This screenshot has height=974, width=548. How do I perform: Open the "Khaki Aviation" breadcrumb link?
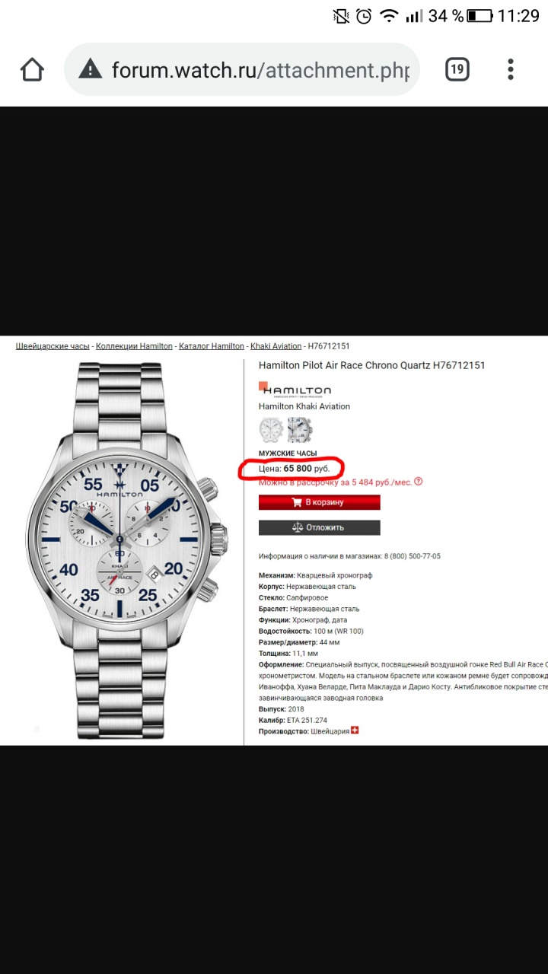pyautogui.click(x=276, y=346)
